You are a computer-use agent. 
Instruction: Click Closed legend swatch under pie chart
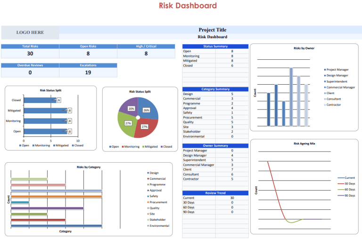(162, 147)
